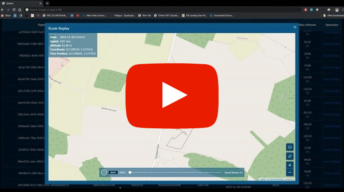
Task: Zoom in on the map
Action: (x=290, y=165)
